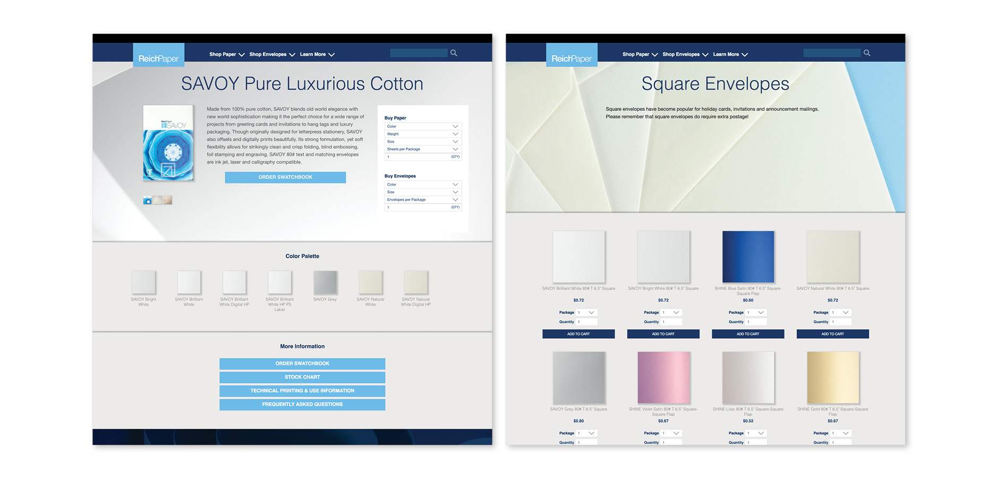Screen dimensions: 996x478
Task: Click Stock Chart button
Action: click(x=302, y=377)
